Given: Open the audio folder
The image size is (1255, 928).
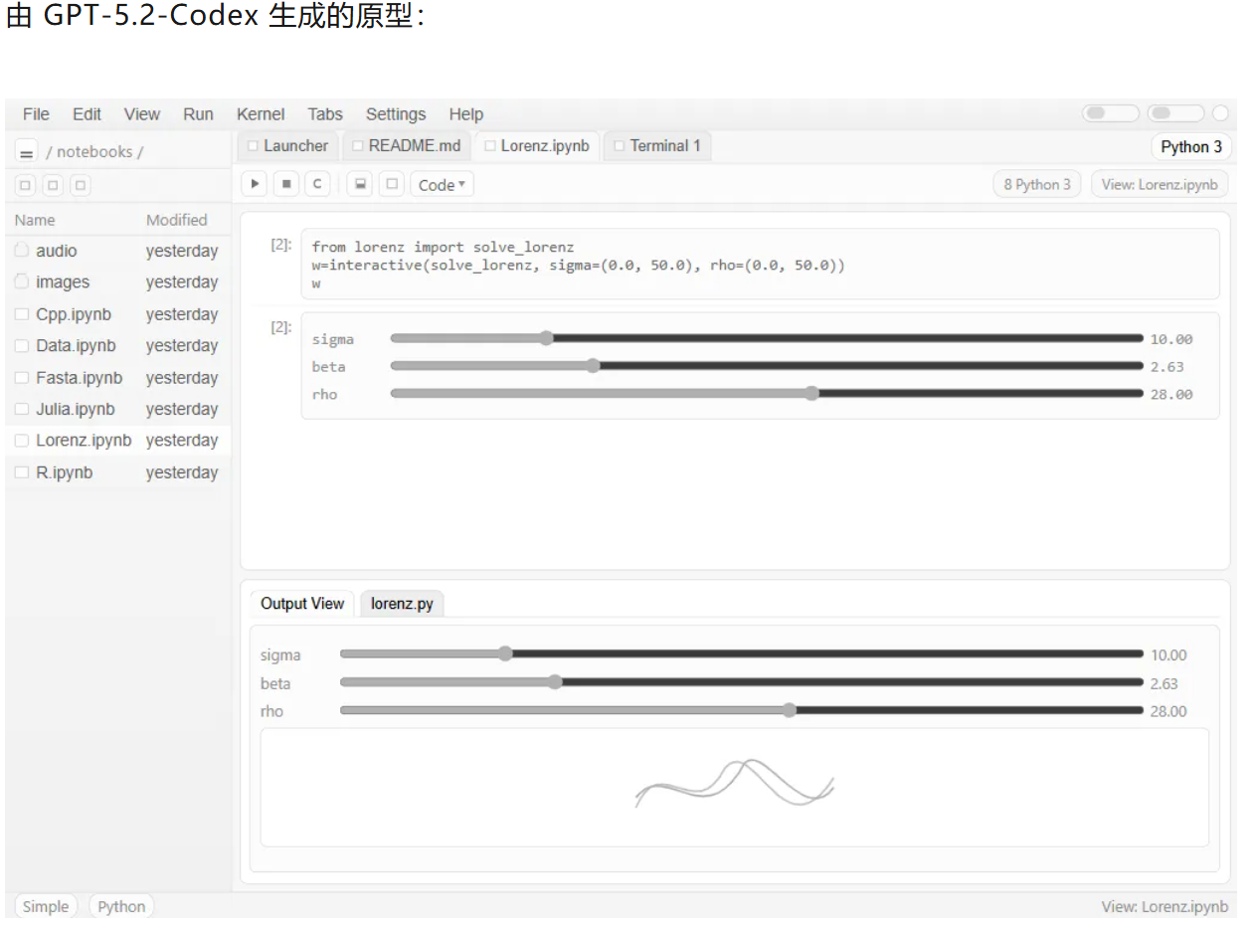Looking at the screenshot, I should [x=56, y=251].
